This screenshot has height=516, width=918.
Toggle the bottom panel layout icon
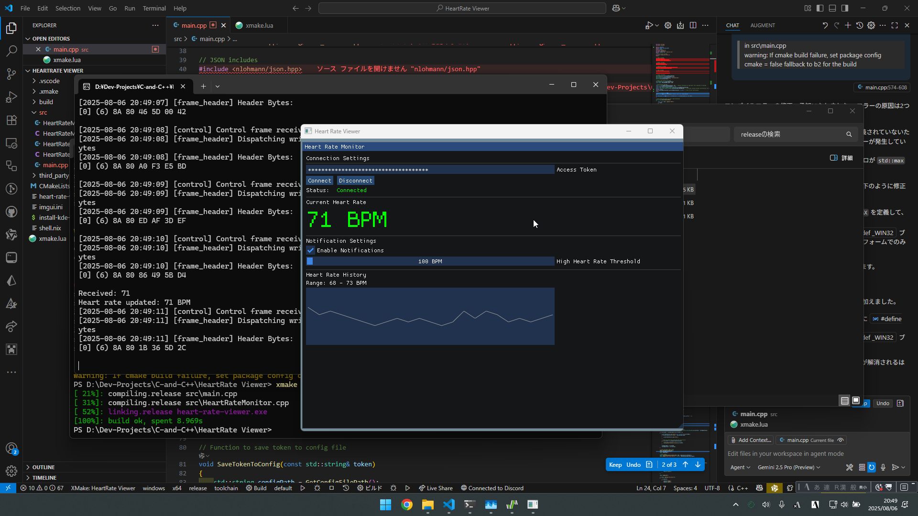click(x=832, y=8)
